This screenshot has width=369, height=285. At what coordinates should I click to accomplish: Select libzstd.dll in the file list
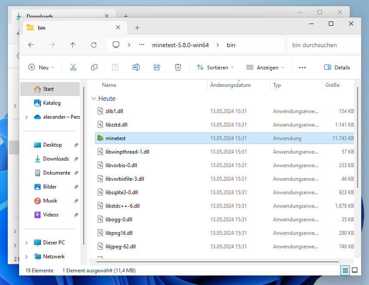225,124
